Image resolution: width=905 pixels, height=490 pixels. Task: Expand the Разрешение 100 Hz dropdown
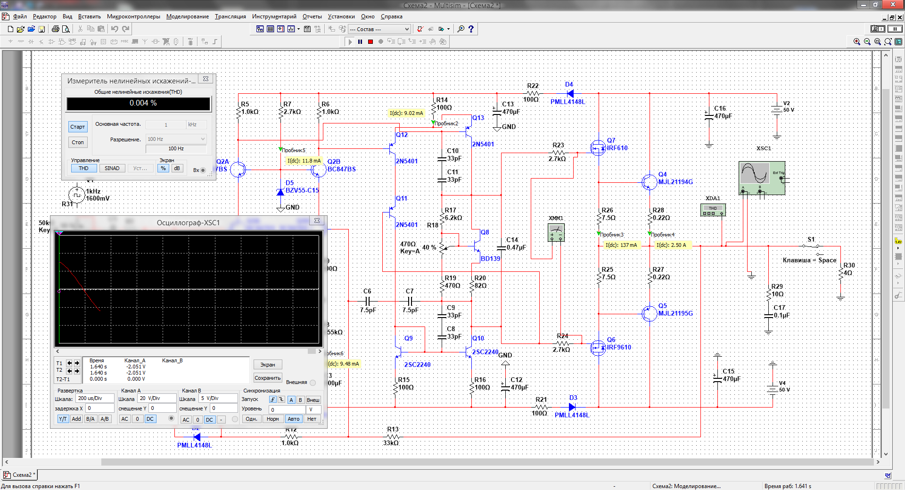point(203,139)
